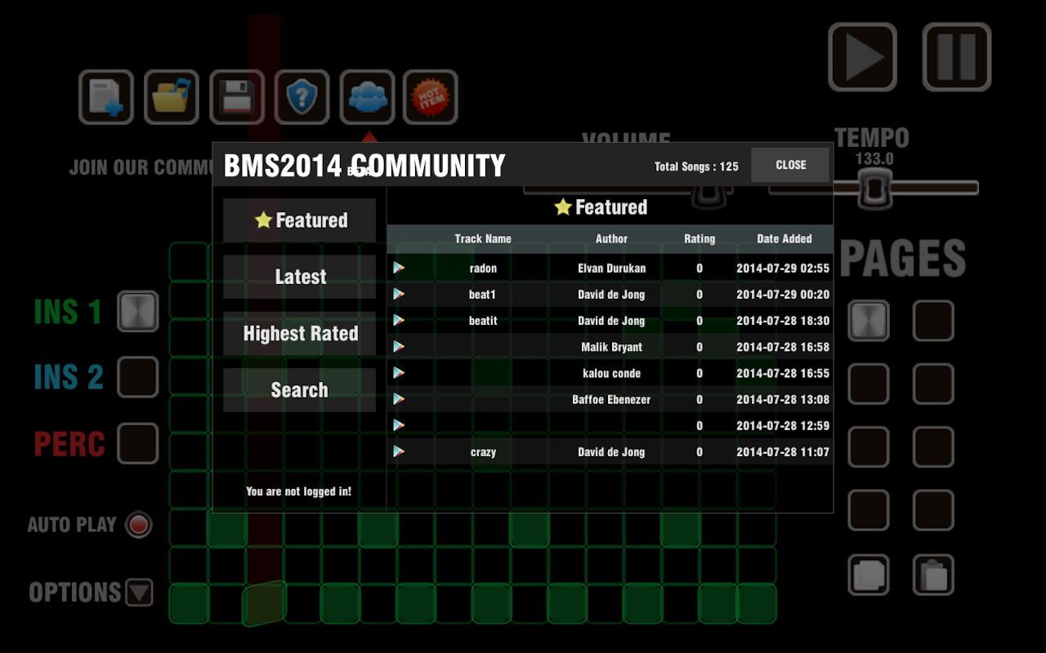Viewport: 1046px width, 653px height.
Task: Open the Highest Rated songs list
Action: coord(299,333)
